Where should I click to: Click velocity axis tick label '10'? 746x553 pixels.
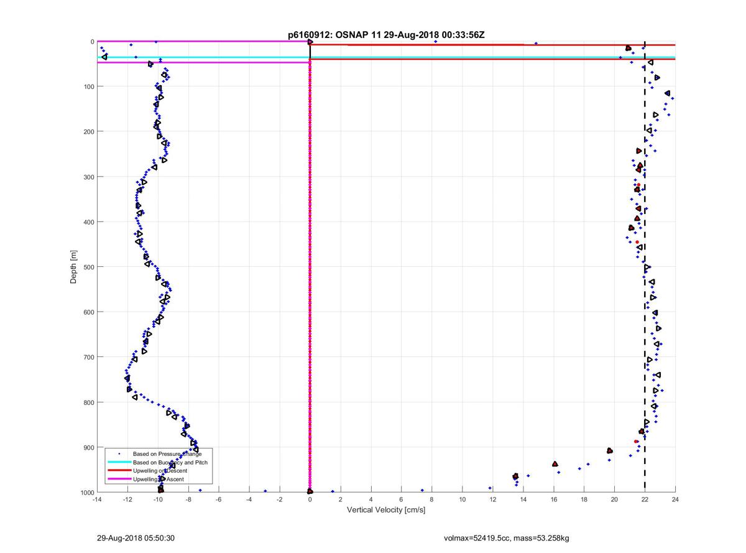pyautogui.click(x=462, y=500)
